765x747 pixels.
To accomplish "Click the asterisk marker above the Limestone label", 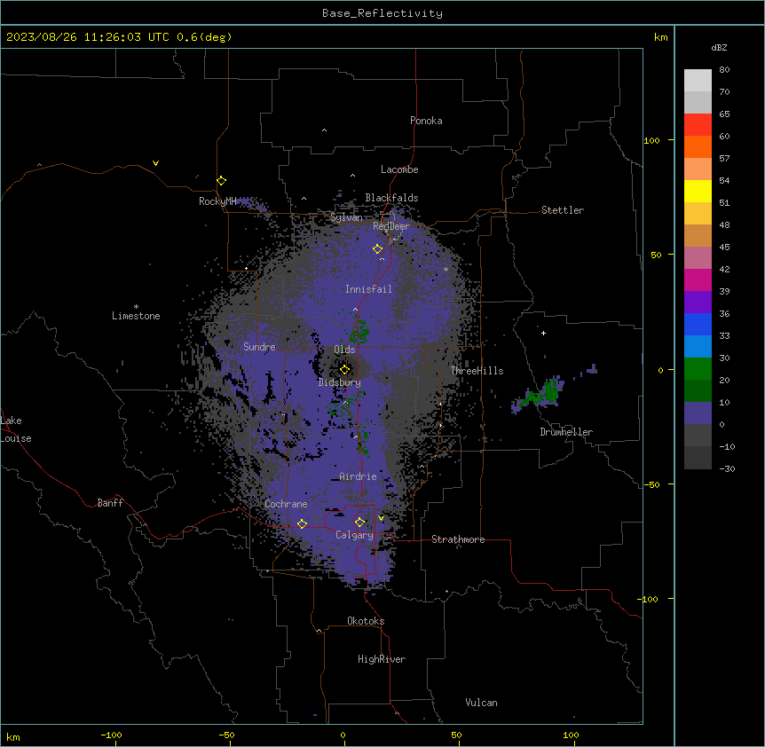I will 136,307.
